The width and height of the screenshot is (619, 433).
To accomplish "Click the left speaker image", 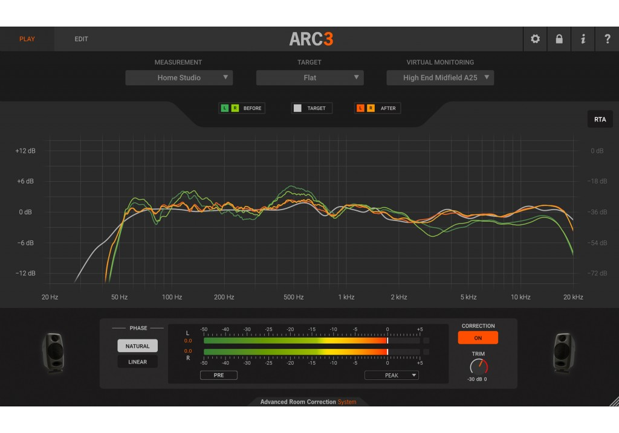I will click(x=53, y=353).
